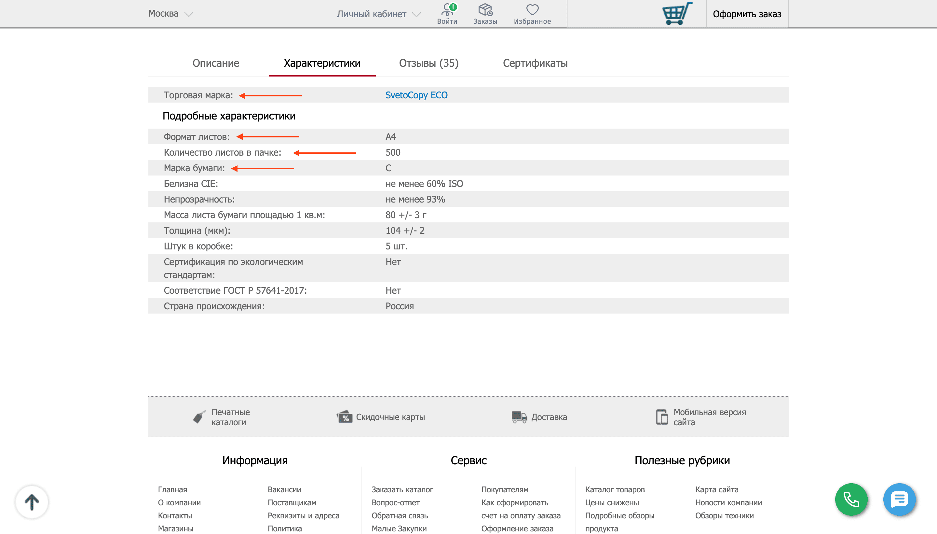The image size is (937, 534).
Task: Open the Отзывы (35) tab
Action: click(429, 63)
